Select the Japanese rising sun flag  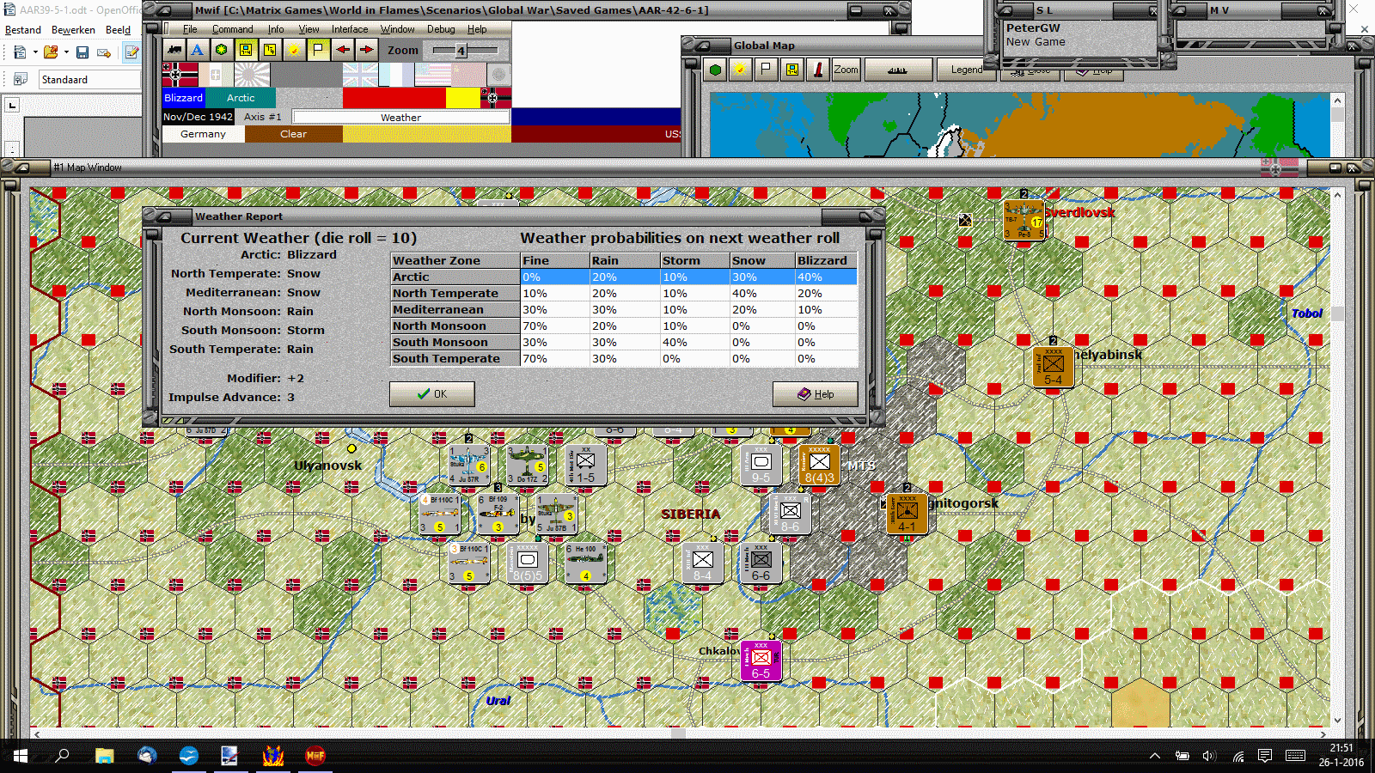(253, 75)
